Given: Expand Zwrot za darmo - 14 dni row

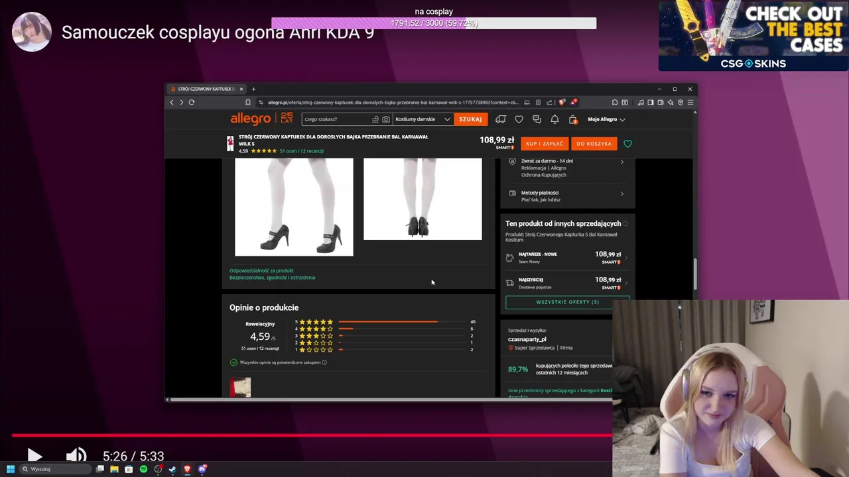Looking at the screenshot, I should coord(567,168).
